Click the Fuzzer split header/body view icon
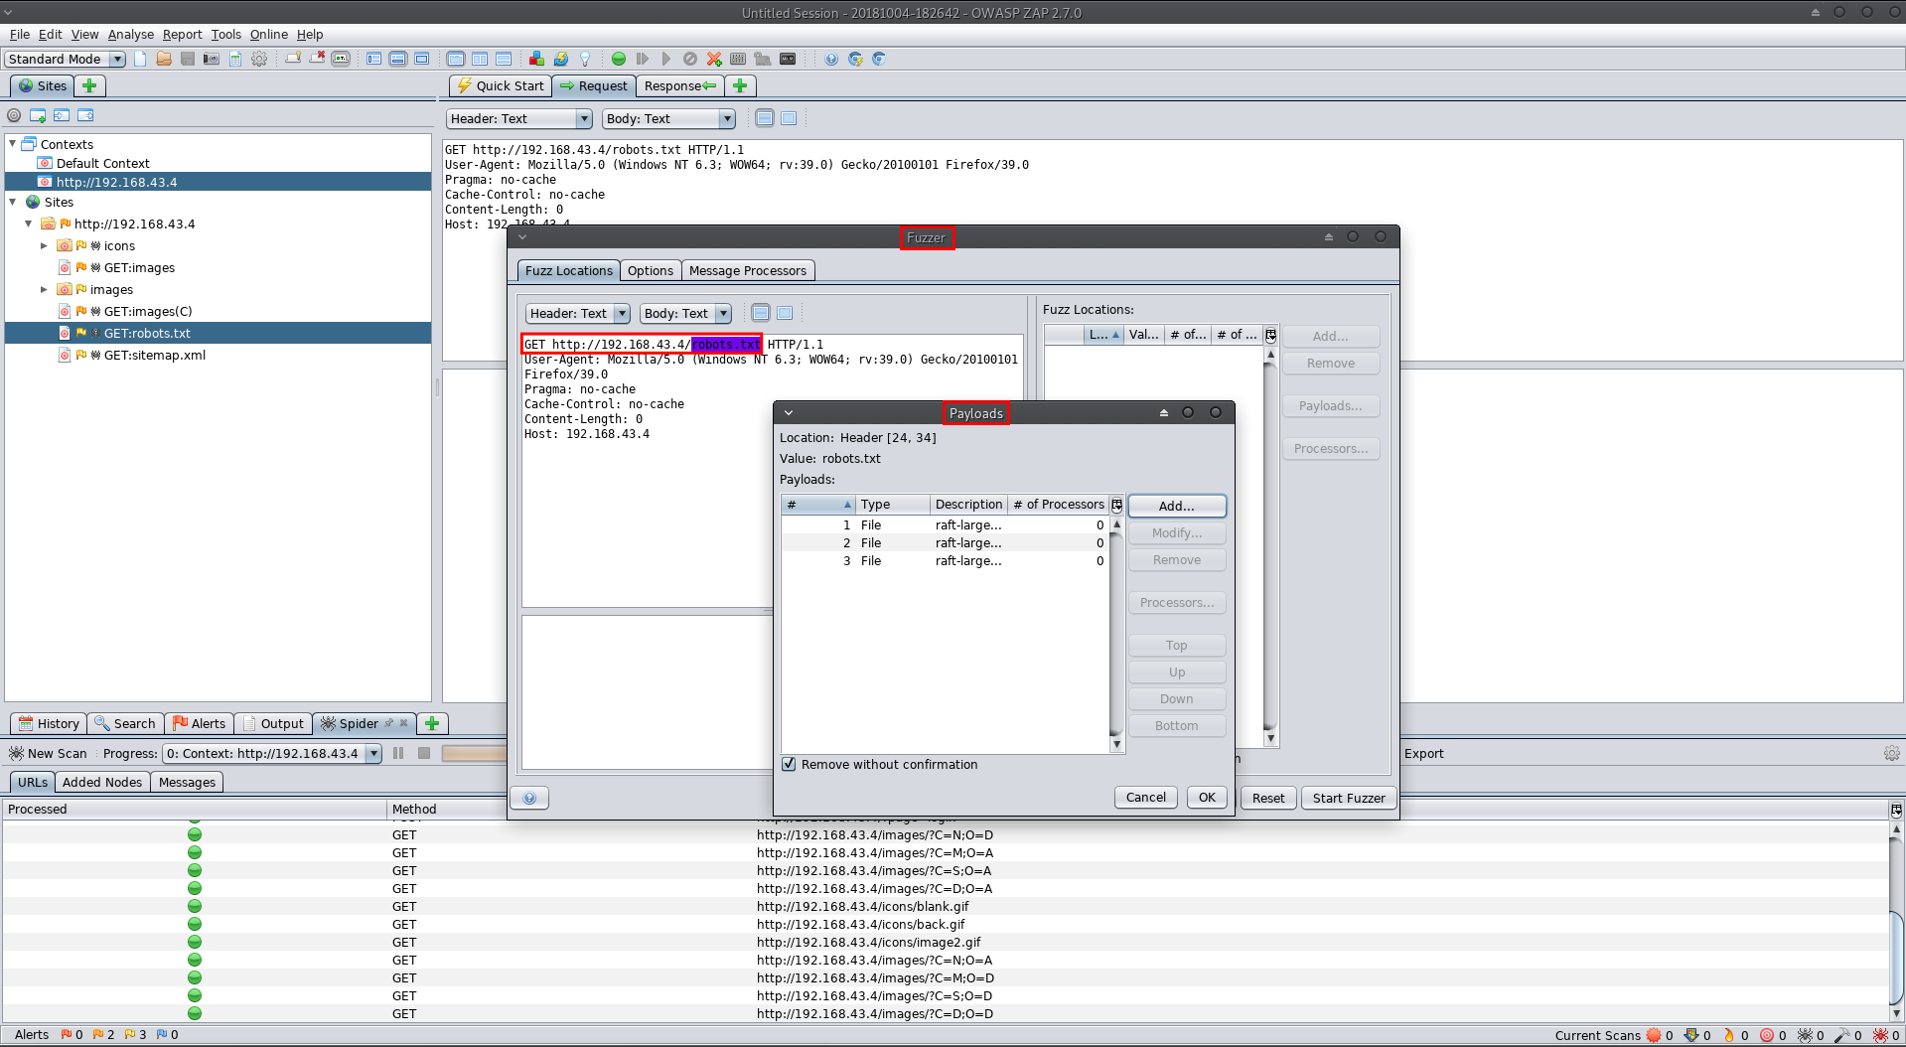Image resolution: width=1906 pixels, height=1047 pixels. (x=785, y=313)
